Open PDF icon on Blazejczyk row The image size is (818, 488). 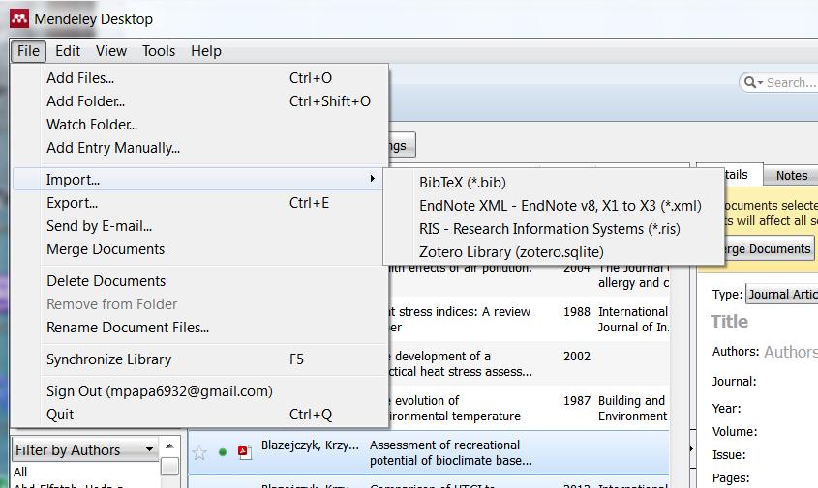pos(244,452)
